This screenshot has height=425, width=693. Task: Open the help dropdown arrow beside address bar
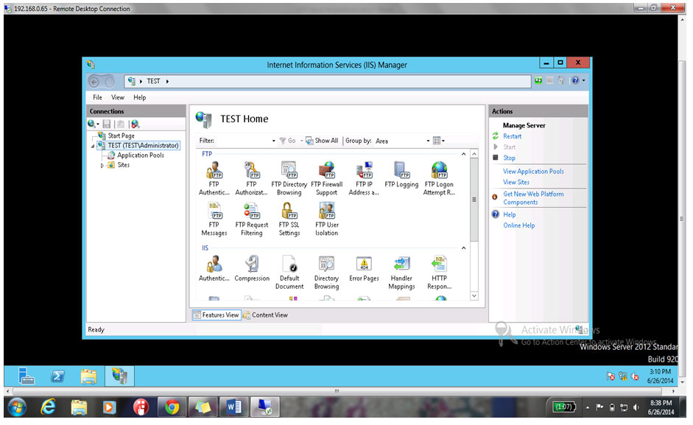583,80
